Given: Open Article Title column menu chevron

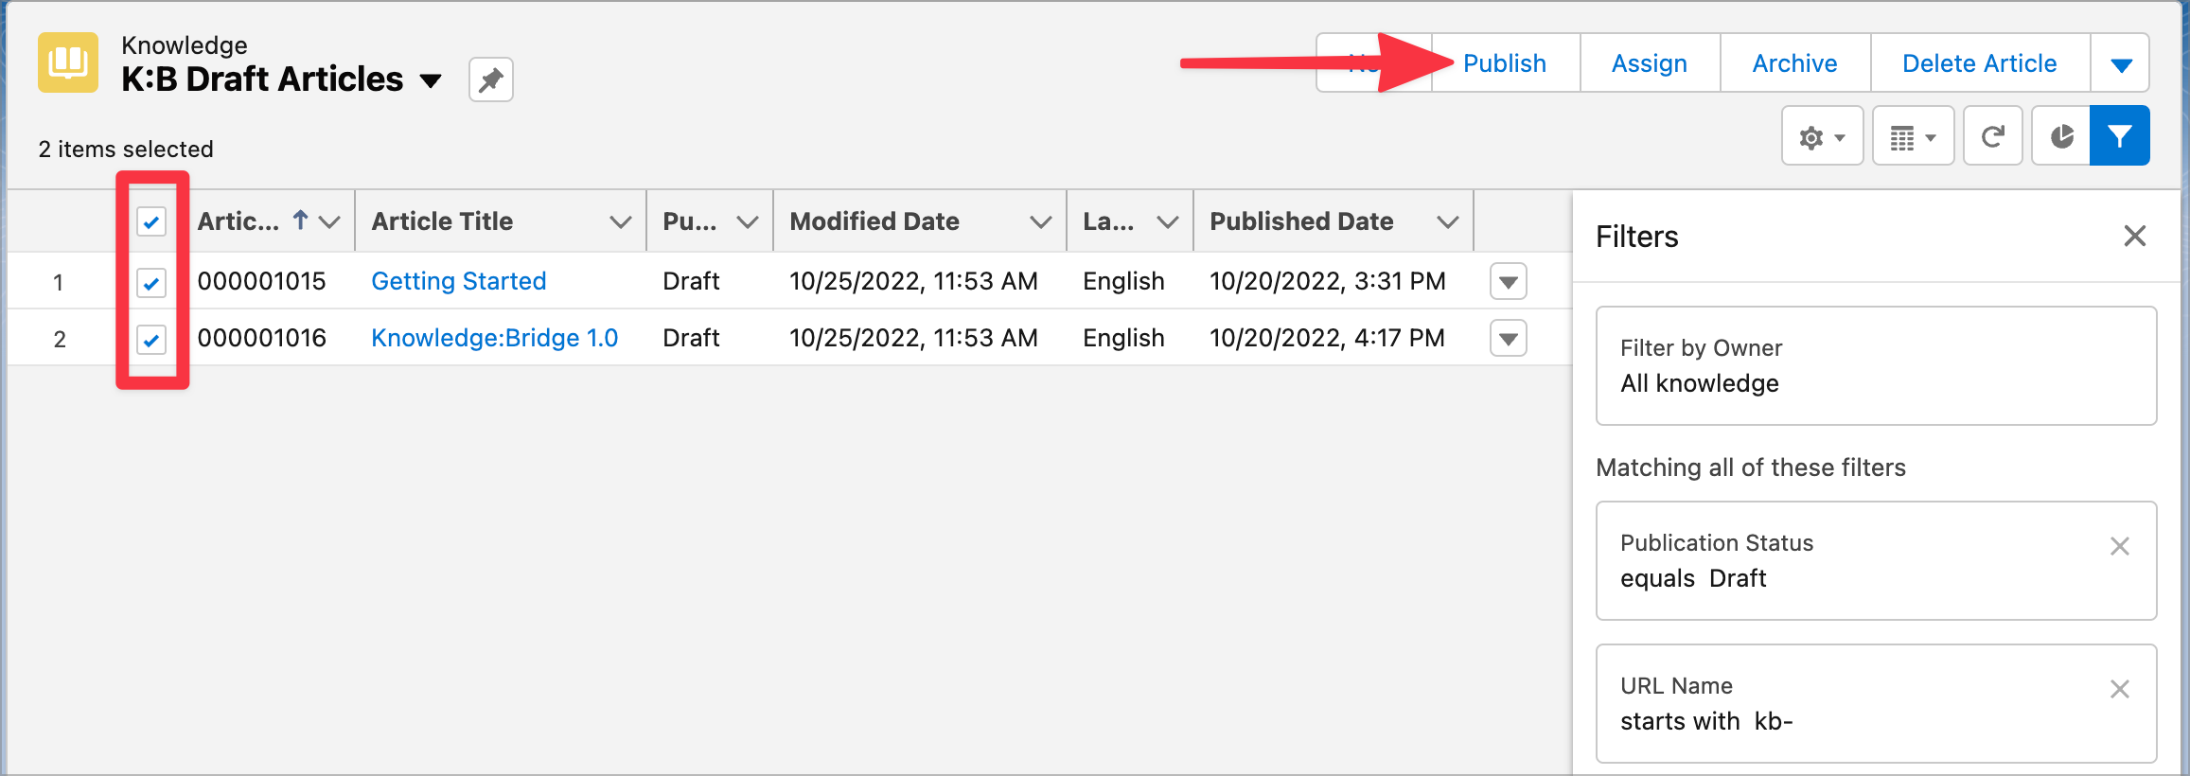Looking at the screenshot, I should (x=620, y=222).
